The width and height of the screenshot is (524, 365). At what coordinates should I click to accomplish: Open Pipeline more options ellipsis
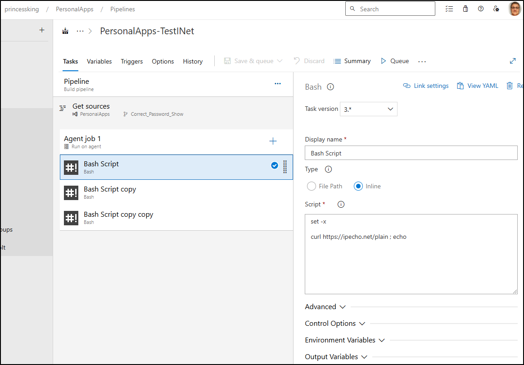click(278, 84)
